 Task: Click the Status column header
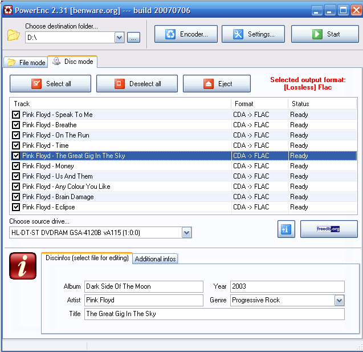[323, 104]
